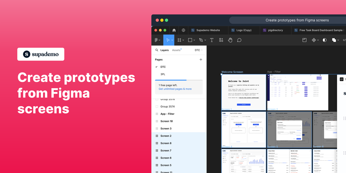Viewport: 346px width, 173px height.
Task: Collapse the DTC page header chevron
Action: click(x=202, y=50)
